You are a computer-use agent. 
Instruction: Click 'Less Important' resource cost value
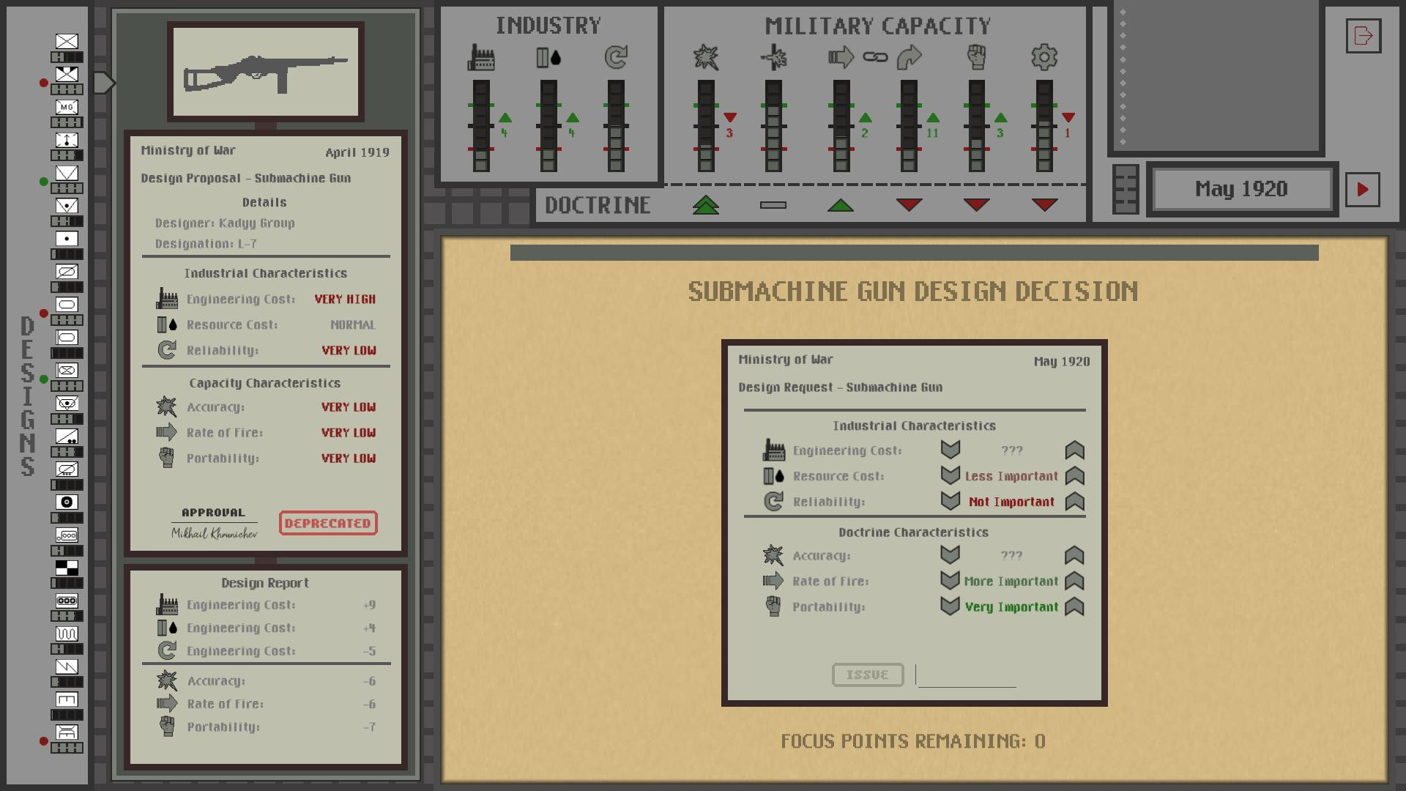tap(1011, 476)
